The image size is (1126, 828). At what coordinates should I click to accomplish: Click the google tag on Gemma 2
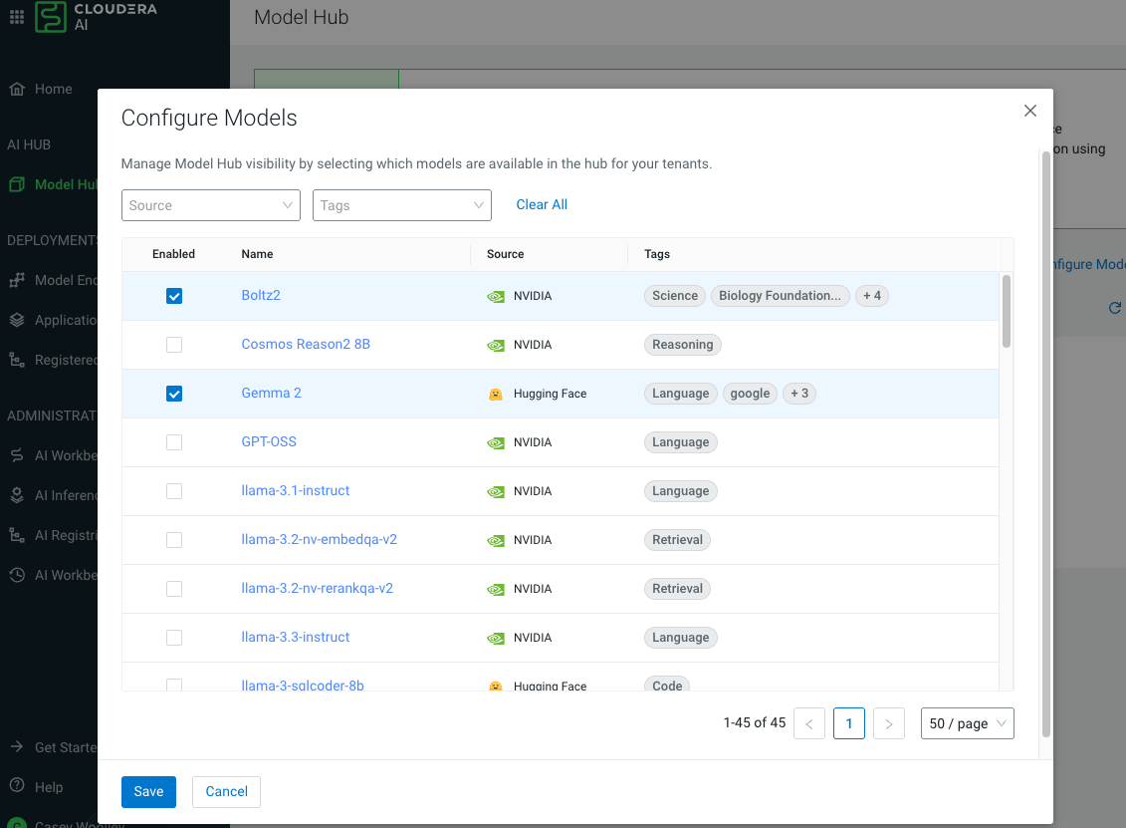(750, 394)
